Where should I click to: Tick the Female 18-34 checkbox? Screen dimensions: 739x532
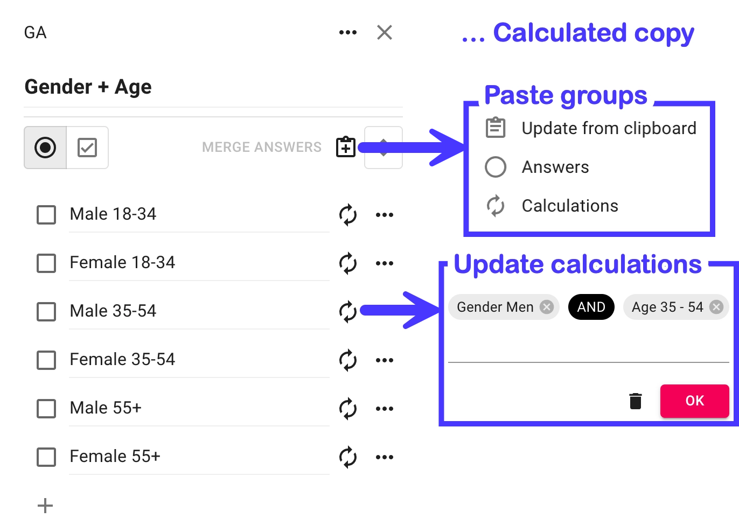tap(46, 263)
